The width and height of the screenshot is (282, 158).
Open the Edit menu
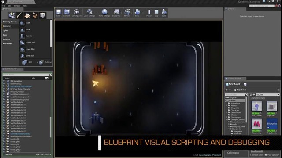tap(9, 6)
